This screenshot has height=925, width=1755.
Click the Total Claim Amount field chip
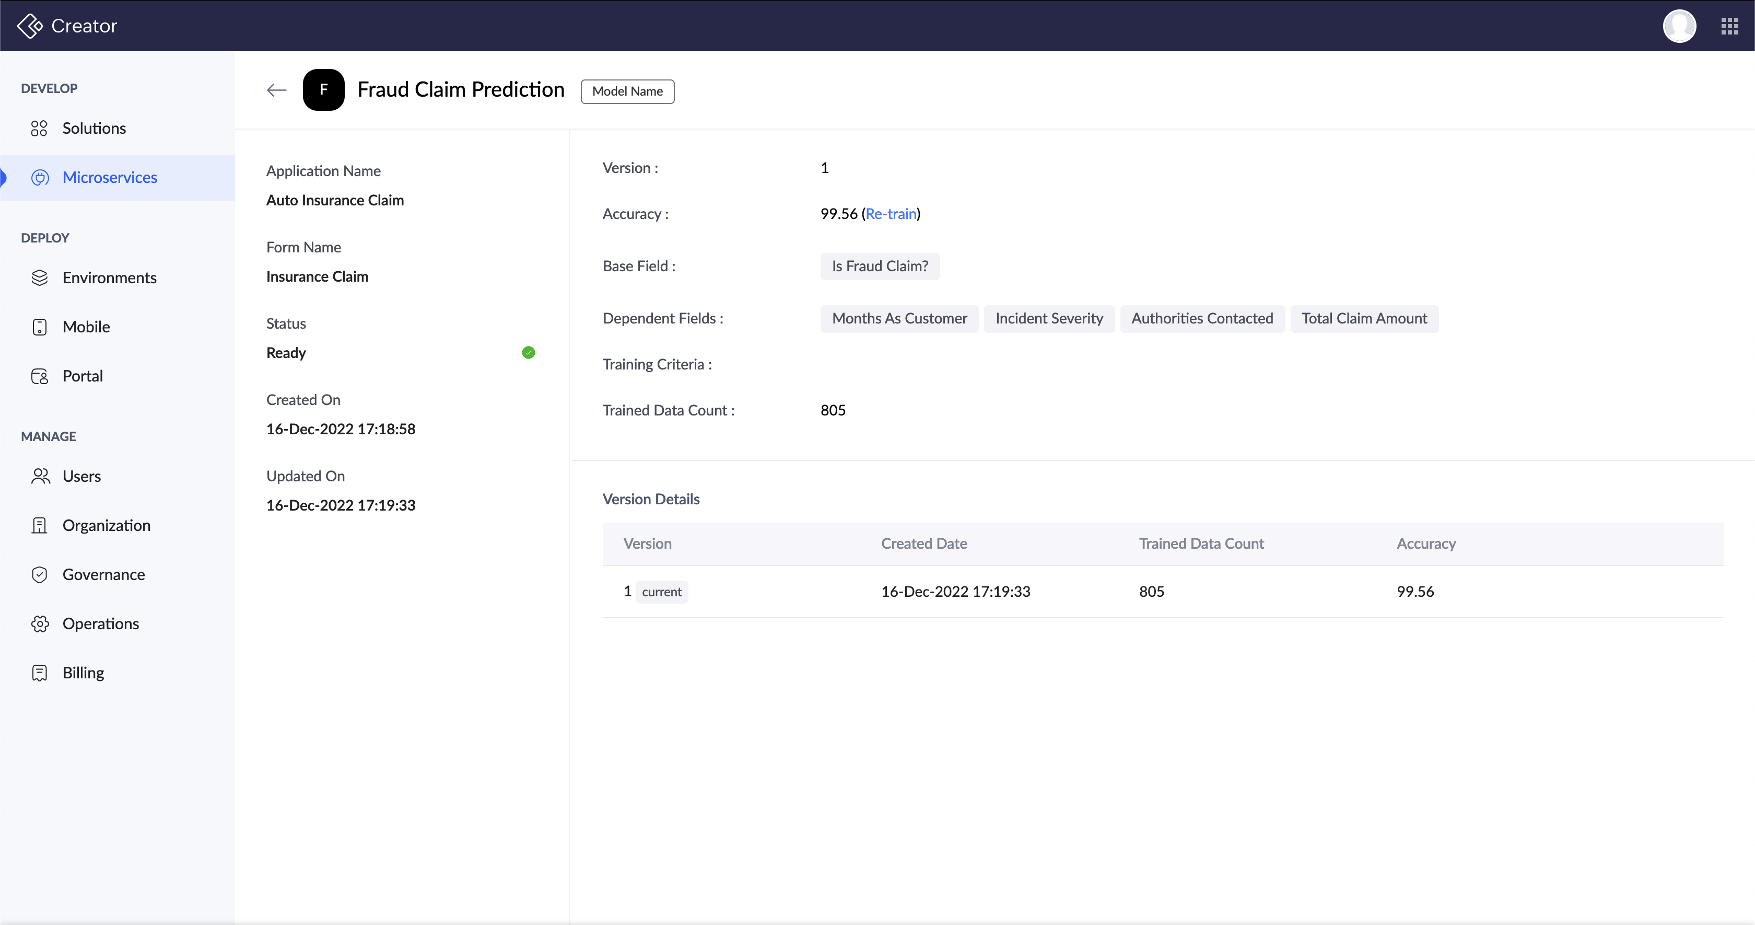1364,318
